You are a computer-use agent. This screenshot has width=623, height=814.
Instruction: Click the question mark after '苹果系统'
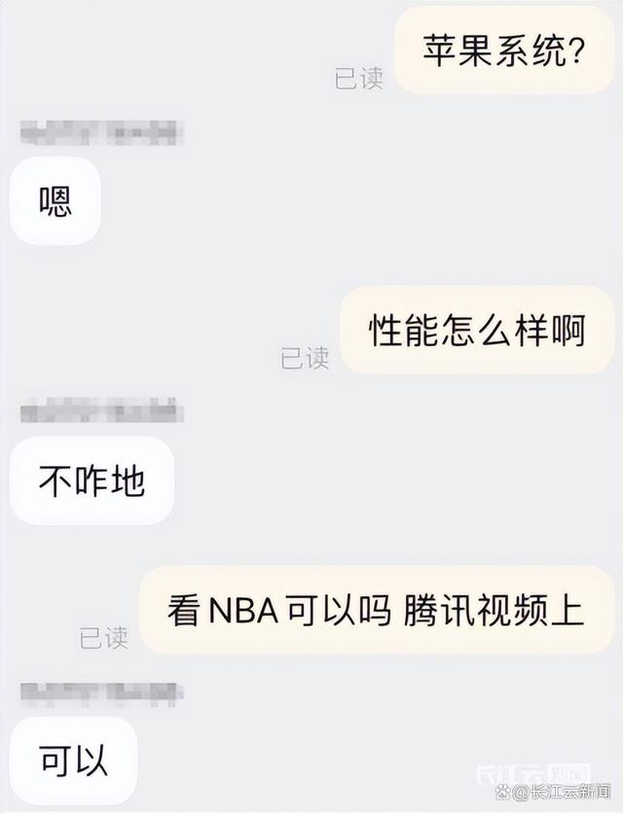tap(574, 53)
